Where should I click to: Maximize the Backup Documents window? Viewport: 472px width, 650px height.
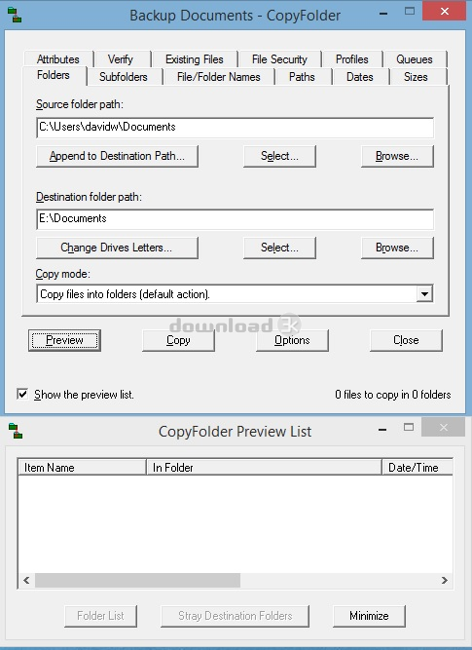coord(410,11)
